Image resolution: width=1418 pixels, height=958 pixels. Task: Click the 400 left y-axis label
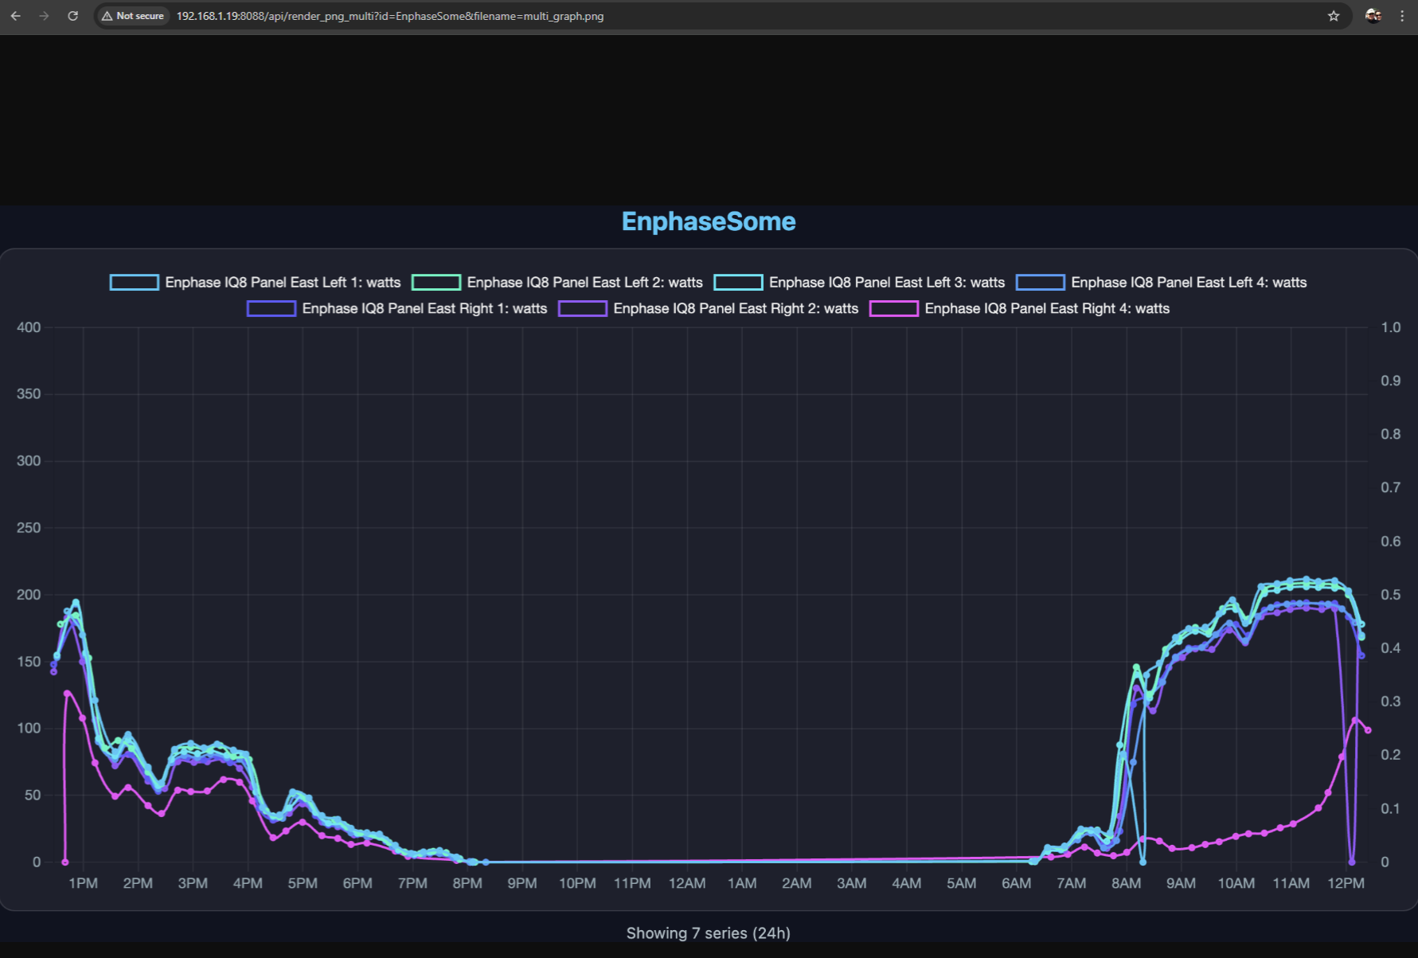click(29, 327)
